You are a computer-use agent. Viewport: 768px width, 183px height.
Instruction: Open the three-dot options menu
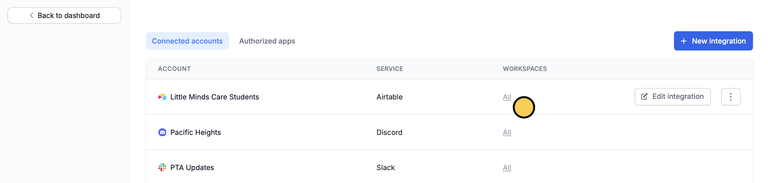coord(730,97)
